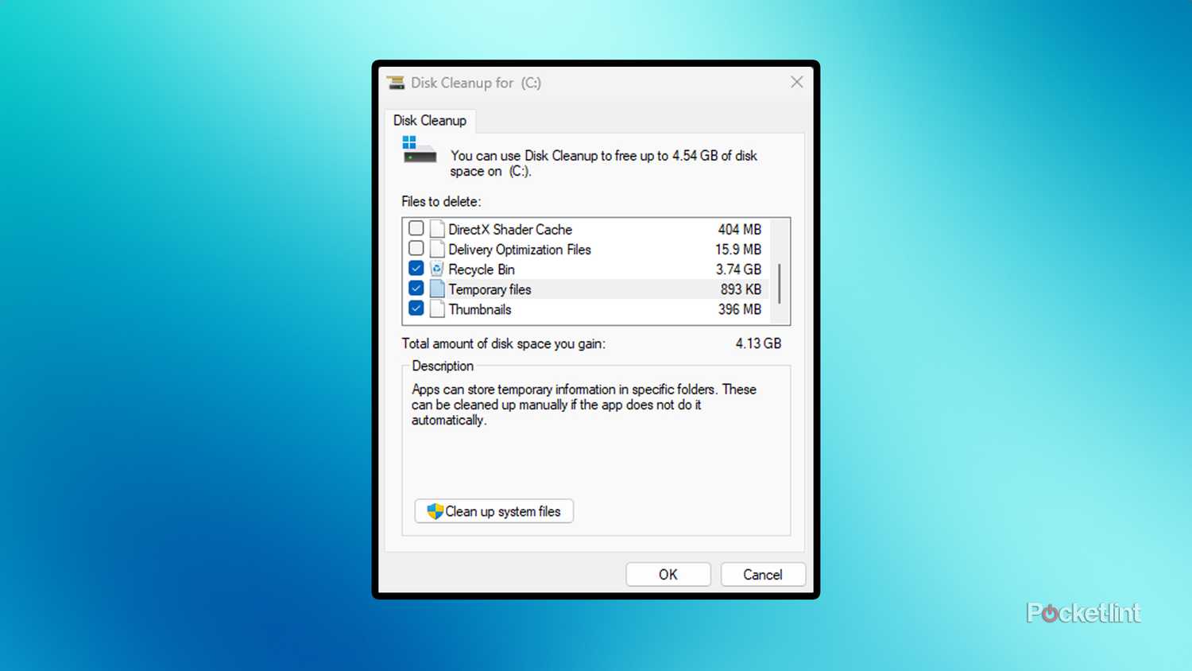Click OK to start cleanup
The width and height of the screenshot is (1192, 671).
(668, 574)
